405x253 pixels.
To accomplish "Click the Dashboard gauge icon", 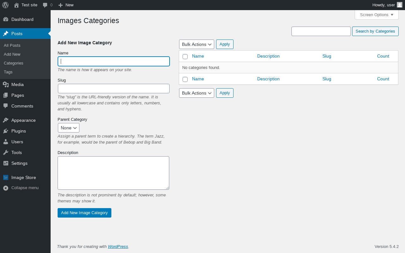I will 6,19.
